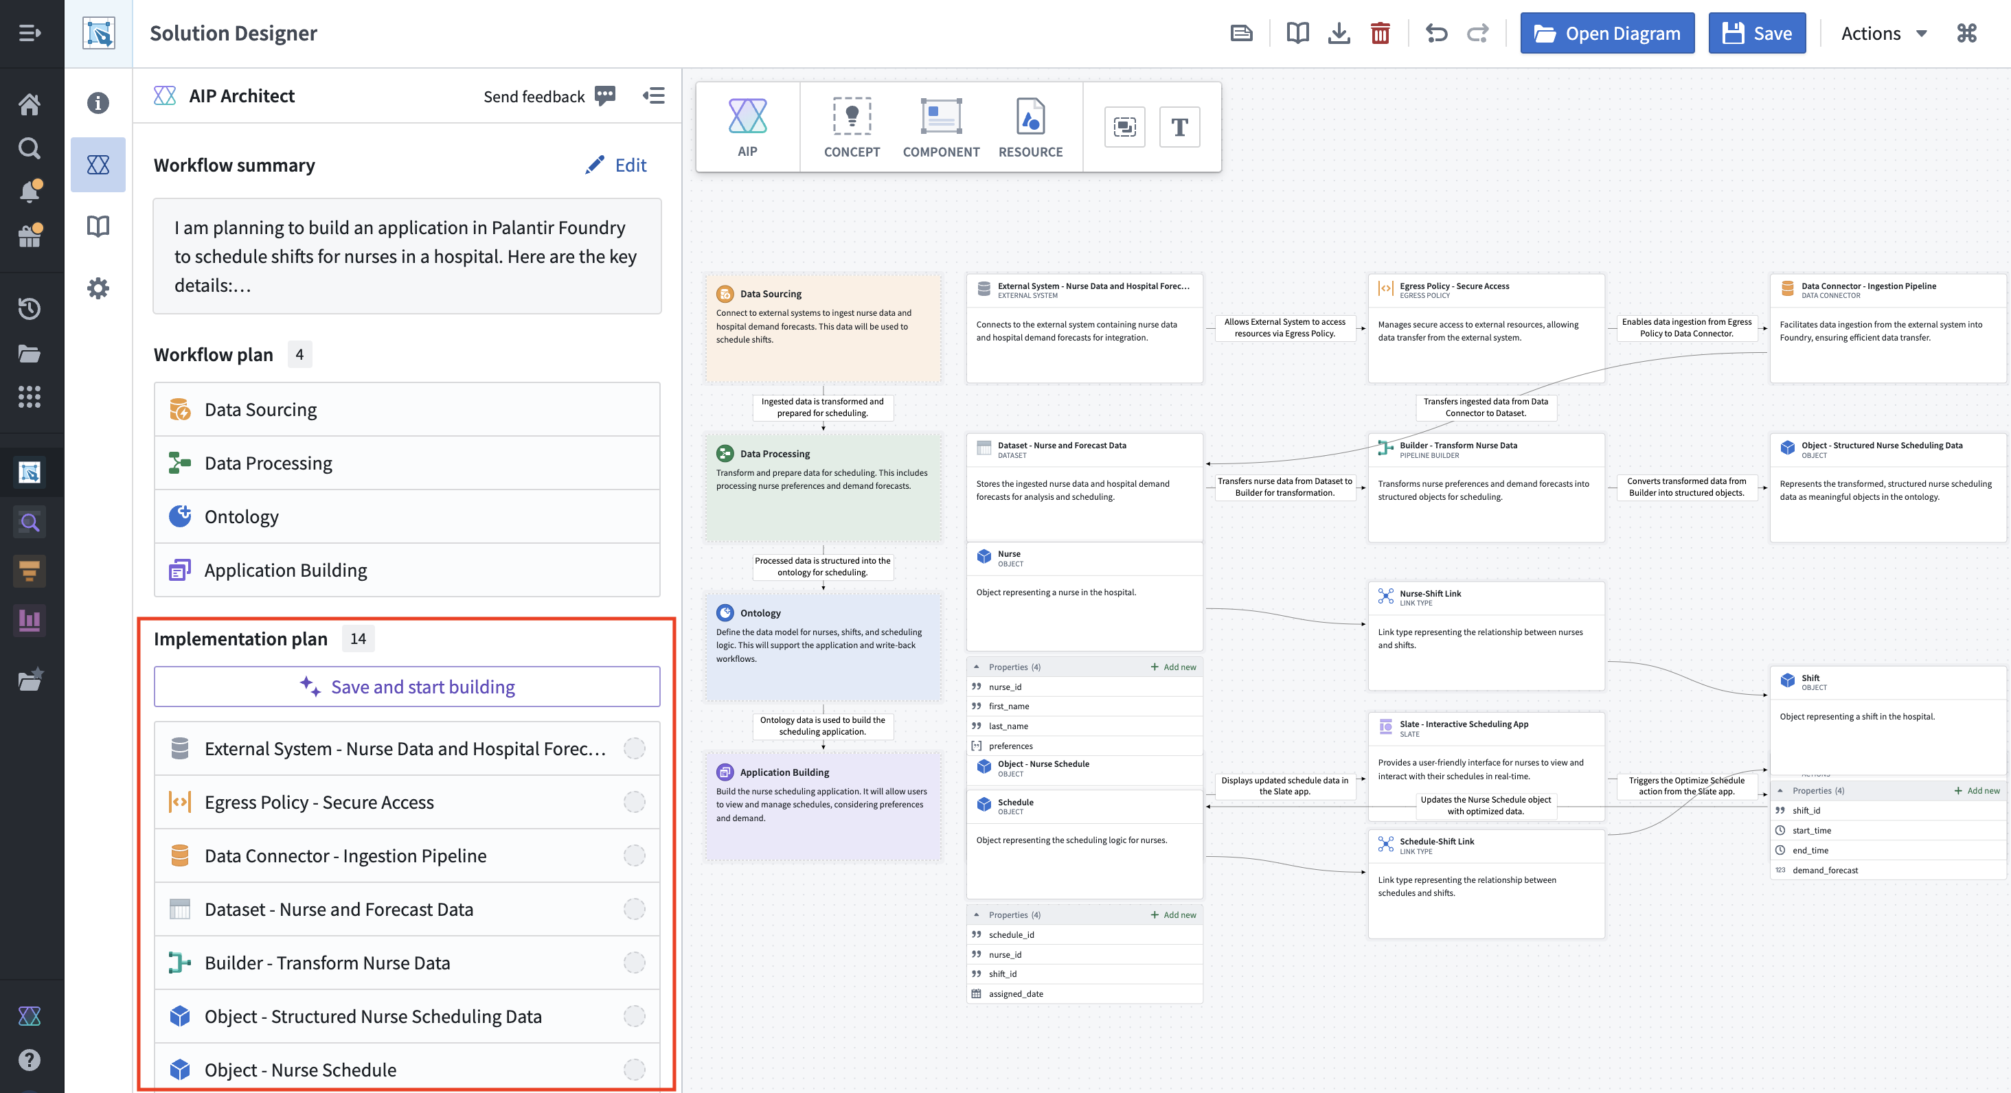Screen dimensions: 2011x1093
Task: Click the blue Save button
Action: [x=1758, y=33]
